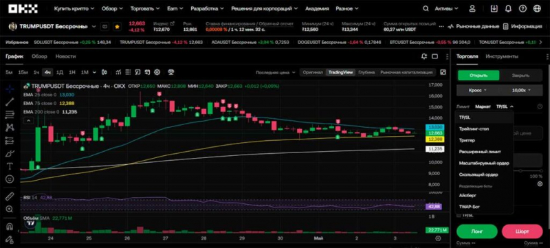Image resolution: width=550 pixels, height=248 pixels.
Task: Open the emoji sticker tool
Action: coord(10,179)
